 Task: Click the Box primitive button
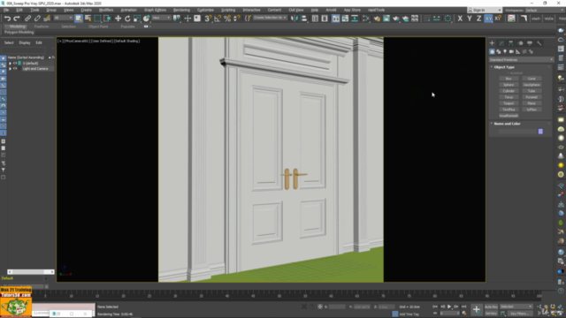(509, 79)
